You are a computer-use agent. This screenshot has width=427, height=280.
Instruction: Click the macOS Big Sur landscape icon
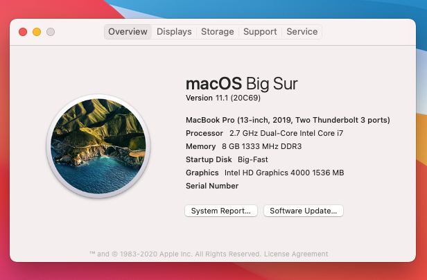tap(98, 146)
